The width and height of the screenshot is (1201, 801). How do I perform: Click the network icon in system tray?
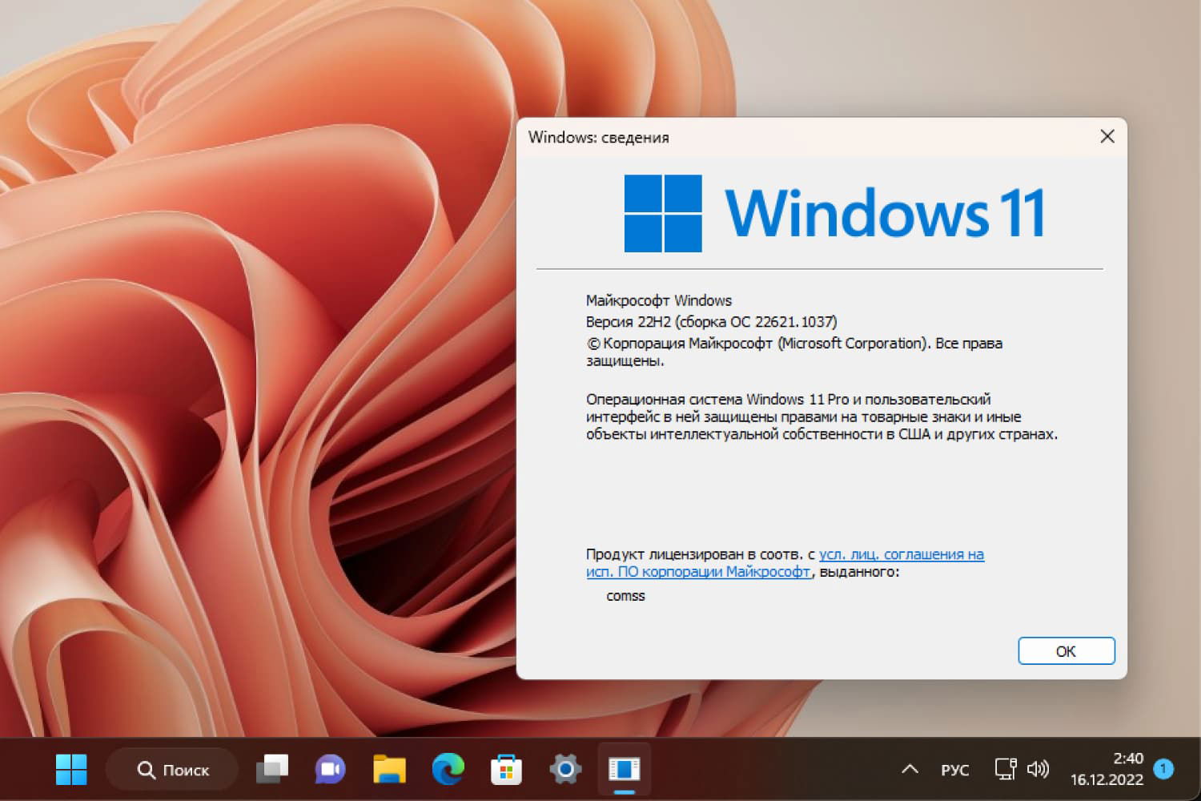coord(1006,770)
